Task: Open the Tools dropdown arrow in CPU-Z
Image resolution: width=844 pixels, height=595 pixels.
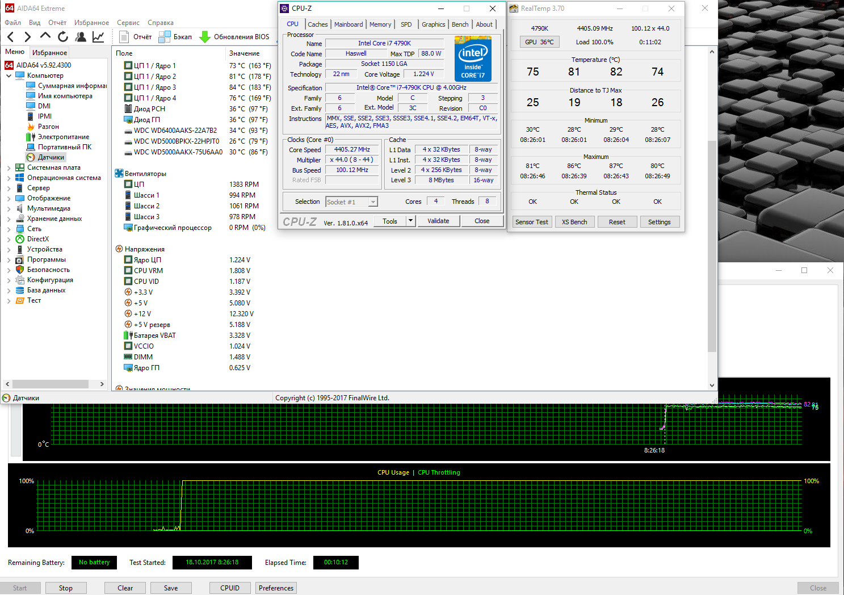Action: (x=410, y=221)
